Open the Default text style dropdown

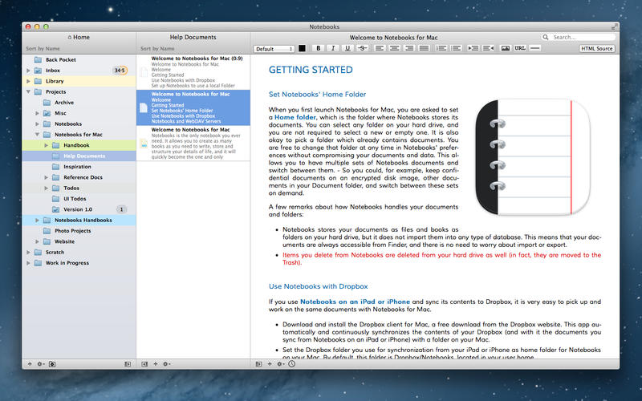(274, 49)
